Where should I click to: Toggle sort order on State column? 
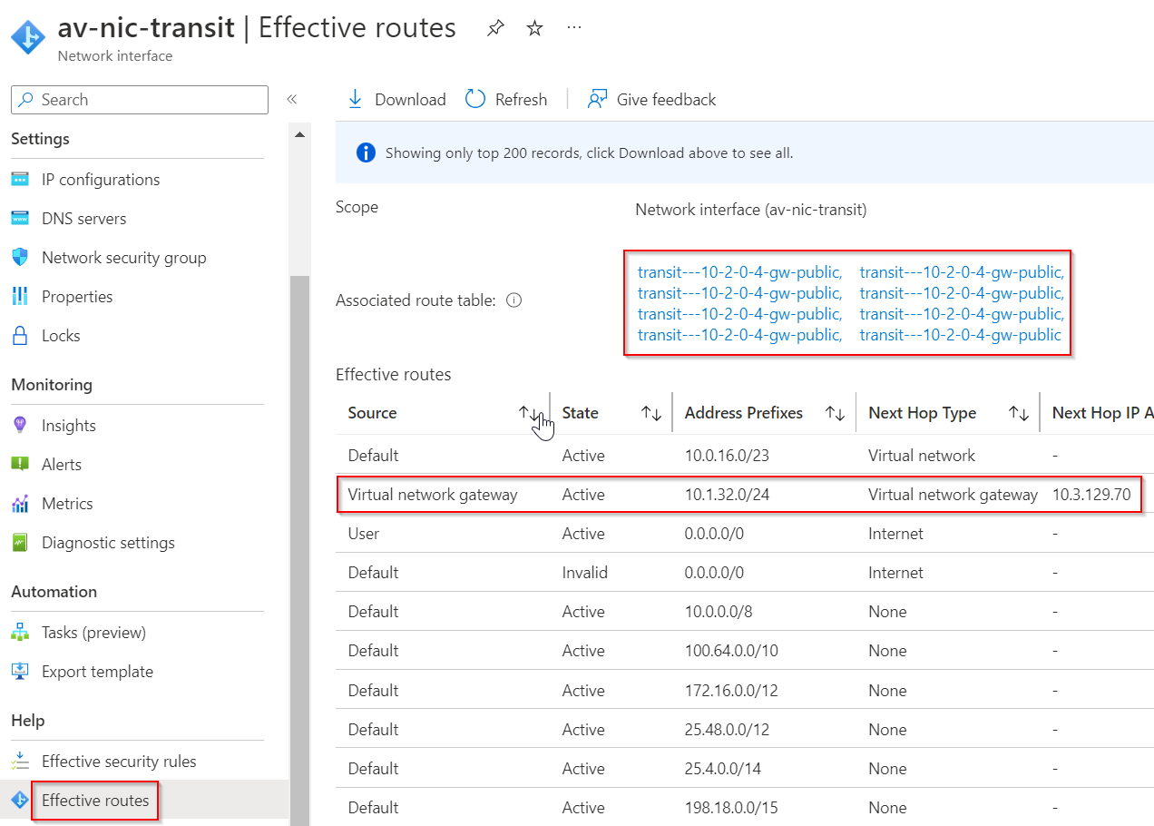[651, 412]
